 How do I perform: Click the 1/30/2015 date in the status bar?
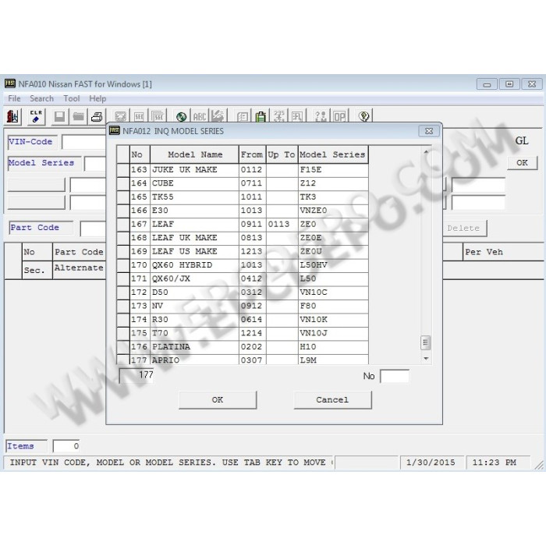(x=431, y=463)
